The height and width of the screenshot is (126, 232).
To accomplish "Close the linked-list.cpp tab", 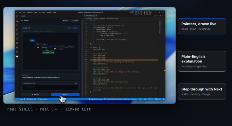I will point(96,16).
